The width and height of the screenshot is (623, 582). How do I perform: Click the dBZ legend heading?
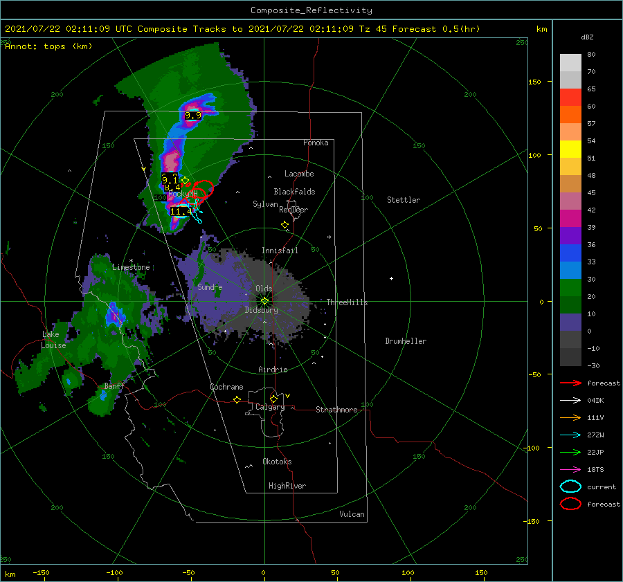tap(587, 37)
